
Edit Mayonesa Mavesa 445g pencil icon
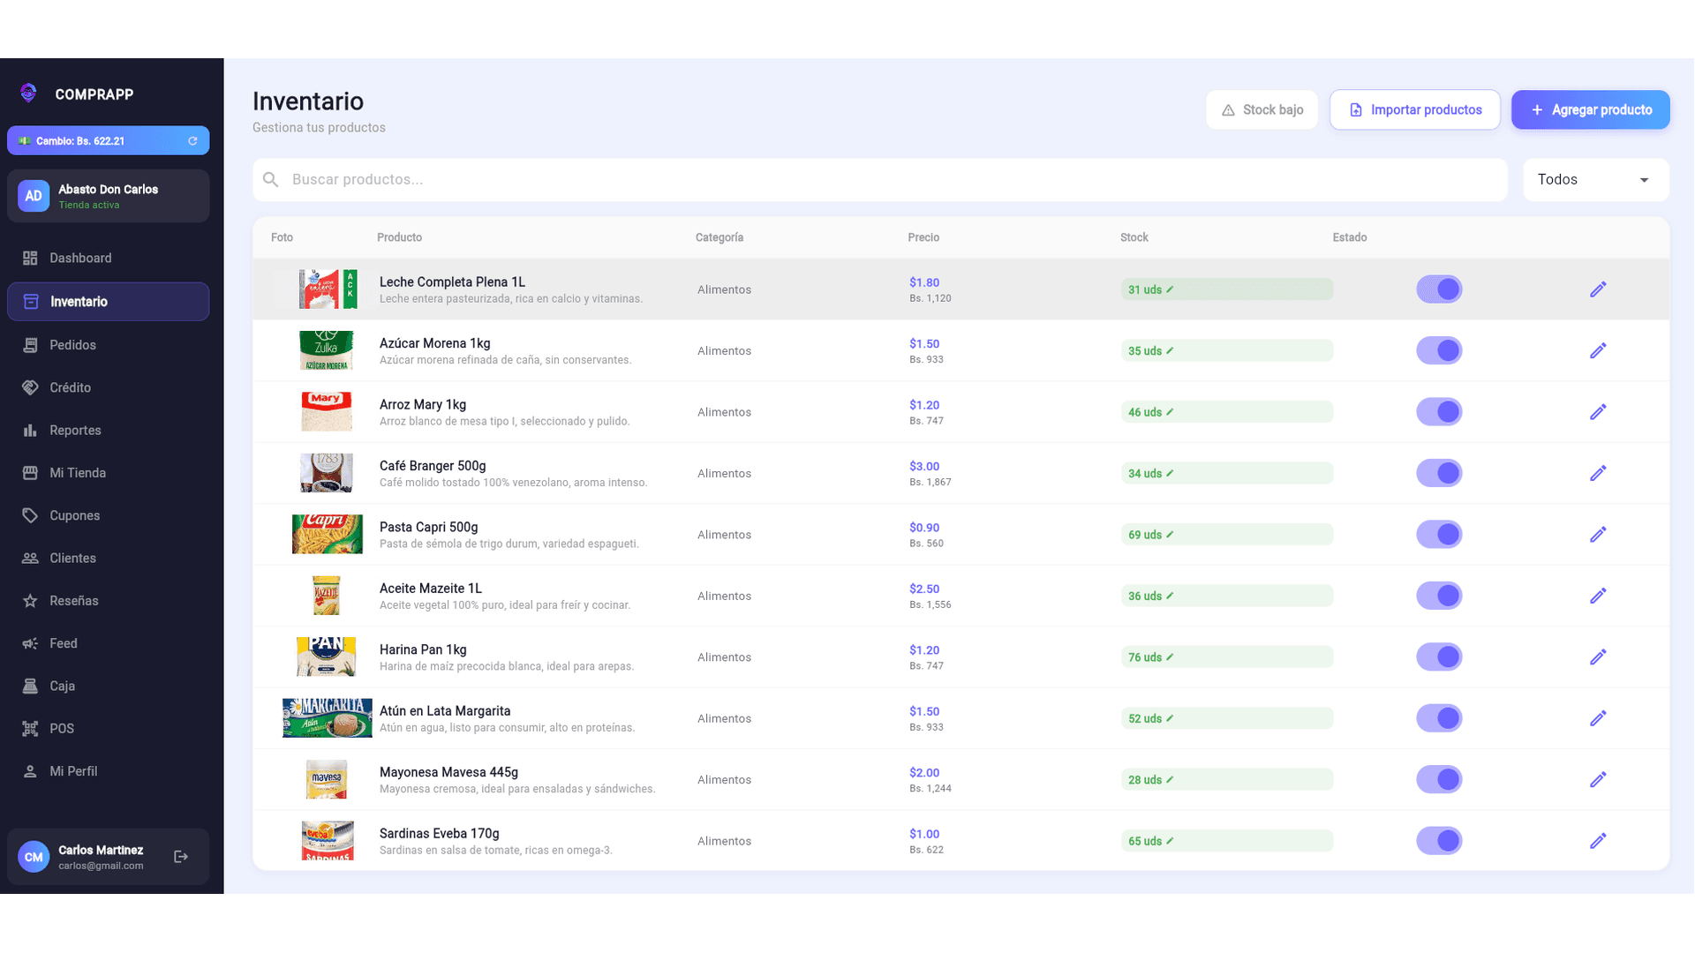[x=1598, y=780]
